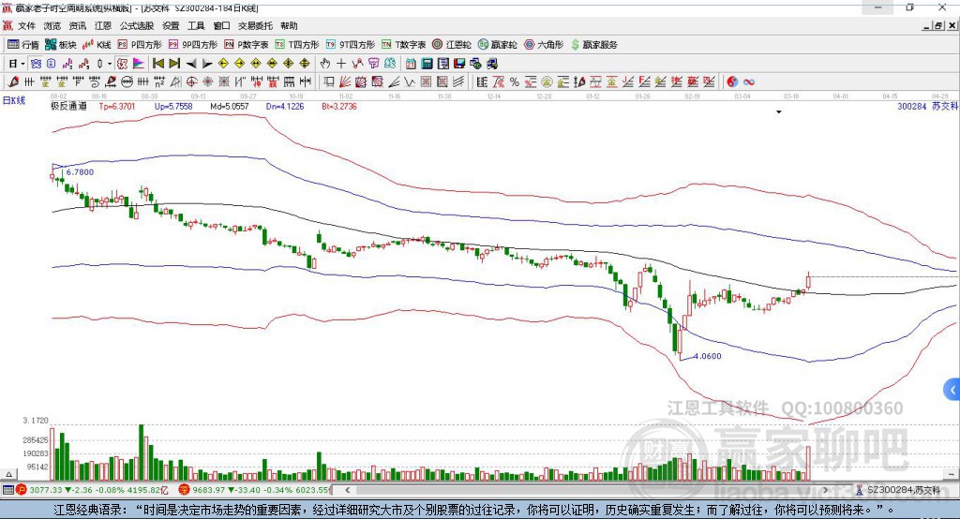Click the 300284 苏交科 stock label
This screenshot has width=960, height=519.
pos(927,106)
